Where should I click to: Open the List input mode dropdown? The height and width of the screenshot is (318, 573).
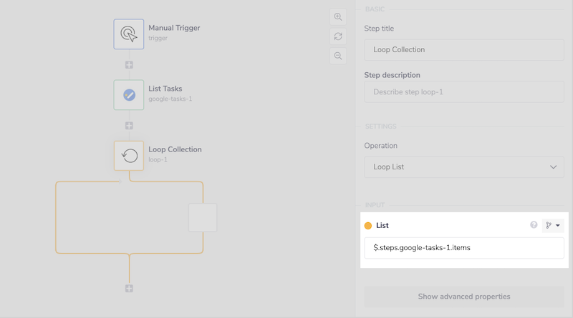tap(553, 225)
